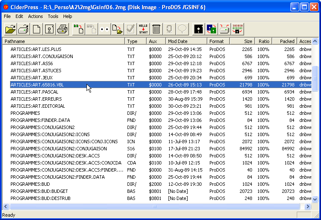The width and height of the screenshot is (321, 220).
Task: Click the Edit comment speech bubble icon
Action: point(182,29)
